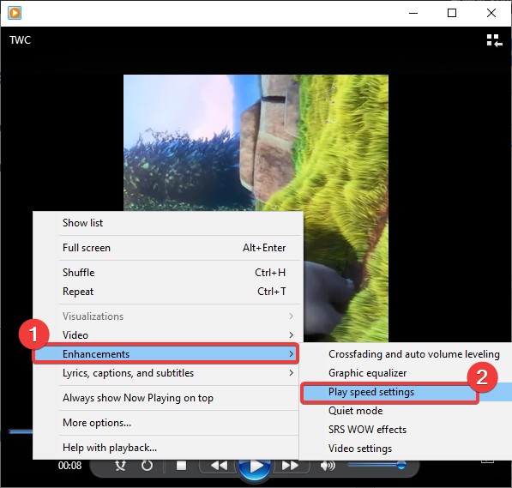Skip to next with fast-forward button
Image resolution: width=512 pixels, height=488 pixels.
[x=290, y=466]
